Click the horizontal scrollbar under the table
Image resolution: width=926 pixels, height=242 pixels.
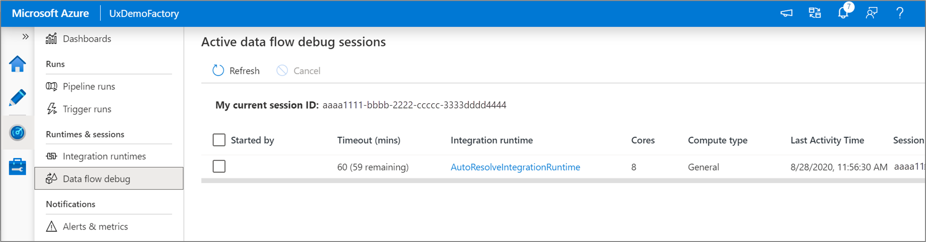(x=554, y=181)
